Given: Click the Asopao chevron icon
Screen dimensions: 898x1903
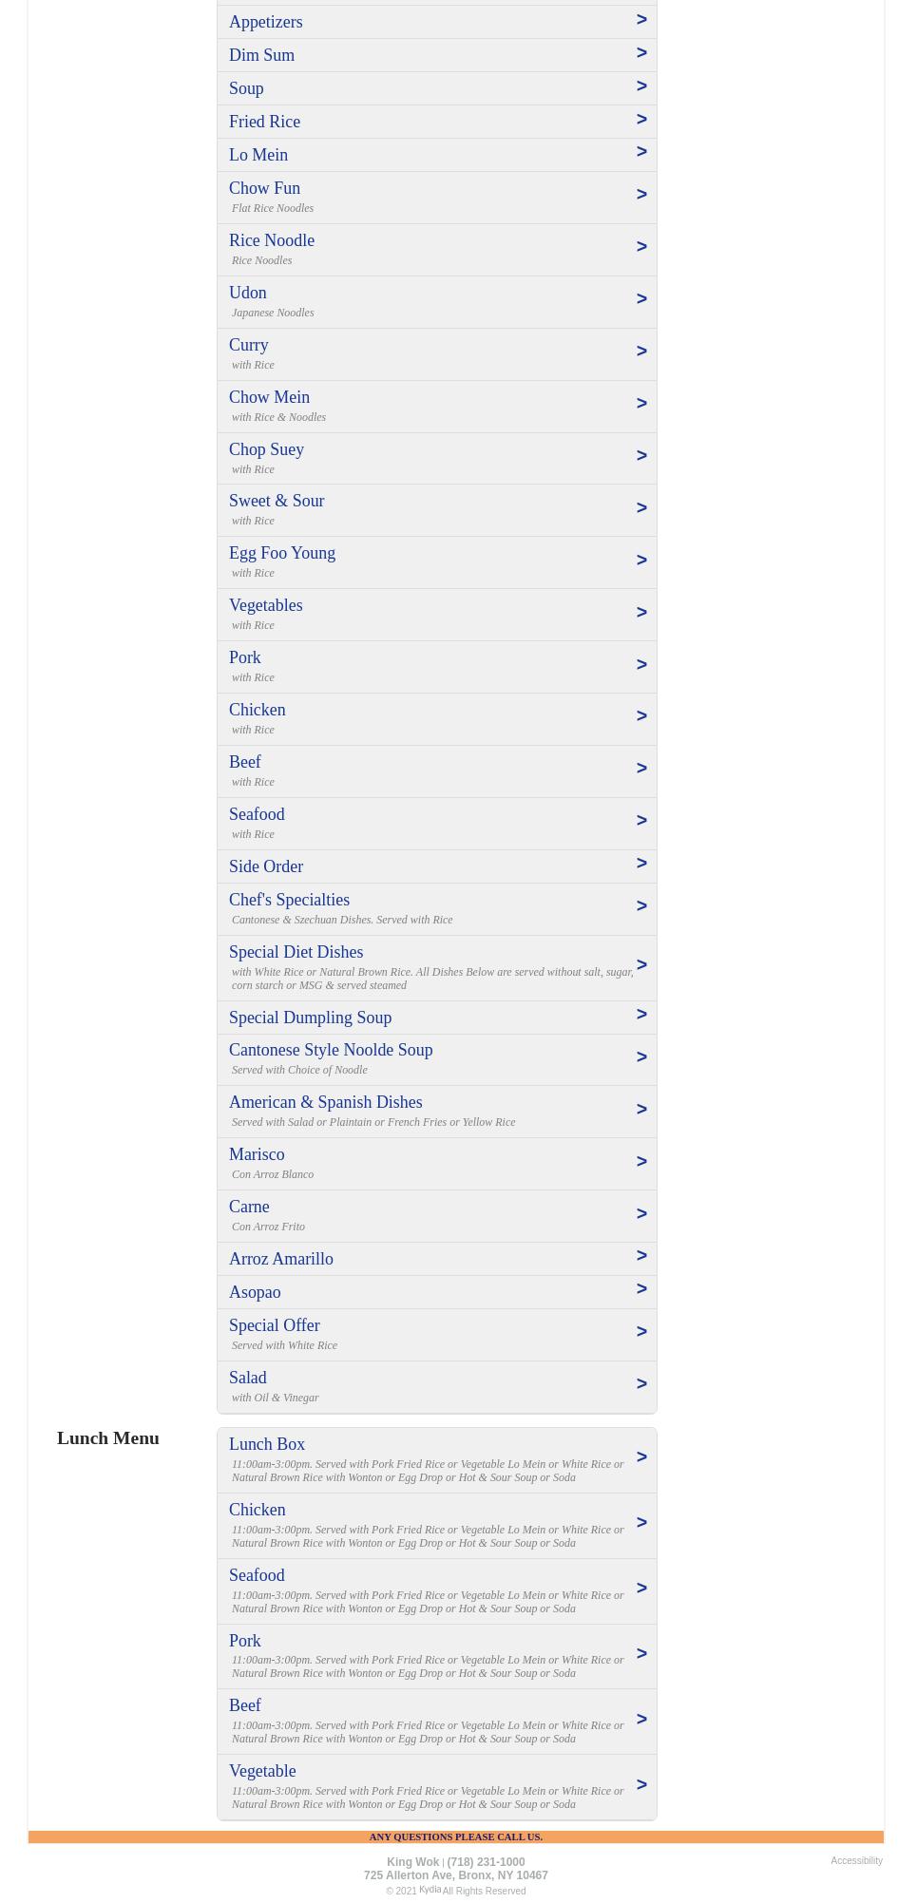Looking at the screenshot, I should (x=641, y=1289).
